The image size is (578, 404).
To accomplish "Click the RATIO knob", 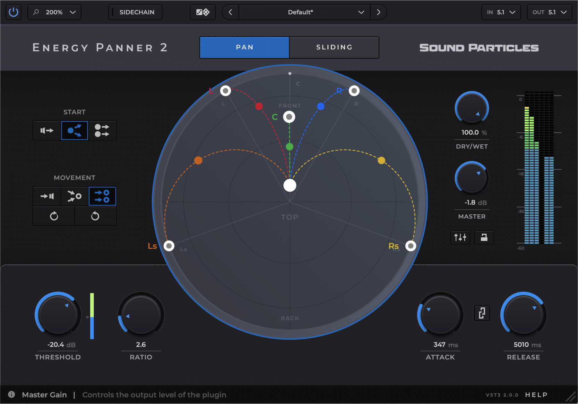I will pos(141,315).
